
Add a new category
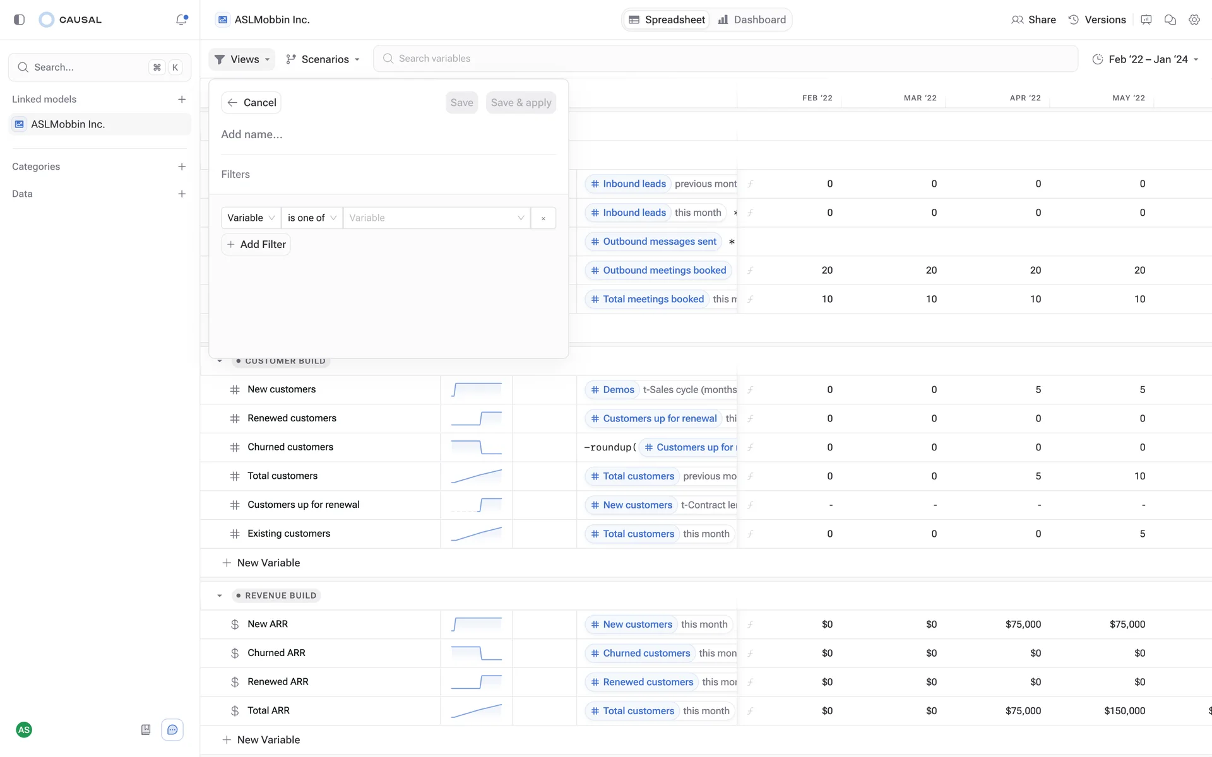(182, 167)
